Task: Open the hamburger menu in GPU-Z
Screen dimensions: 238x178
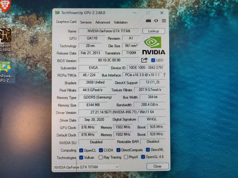Action: click(x=164, y=21)
